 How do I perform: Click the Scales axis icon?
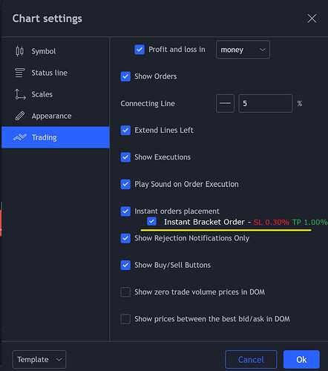click(x=20, y=94)
